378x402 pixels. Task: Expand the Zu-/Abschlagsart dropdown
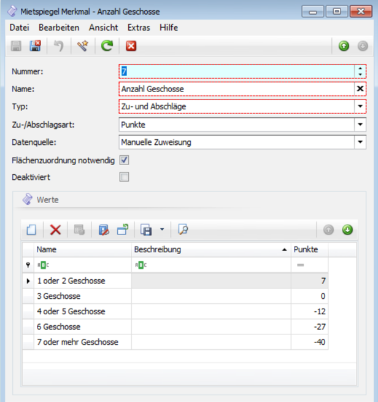[360, 125]
